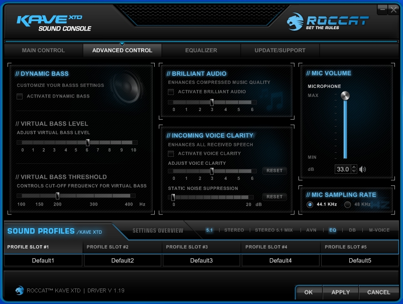Reset the Adjust Voice Clarity slider
403x304 pixels.
pyautogui.click(x=274, y=171)
